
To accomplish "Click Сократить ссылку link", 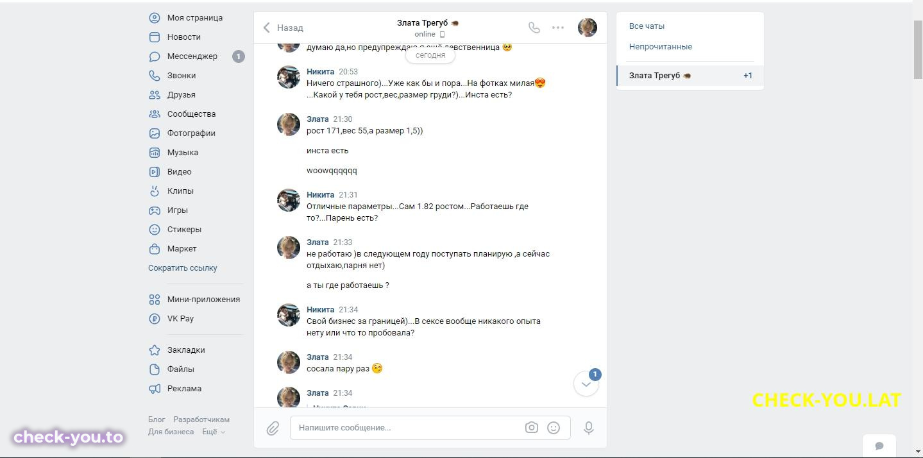I will 183,268.
